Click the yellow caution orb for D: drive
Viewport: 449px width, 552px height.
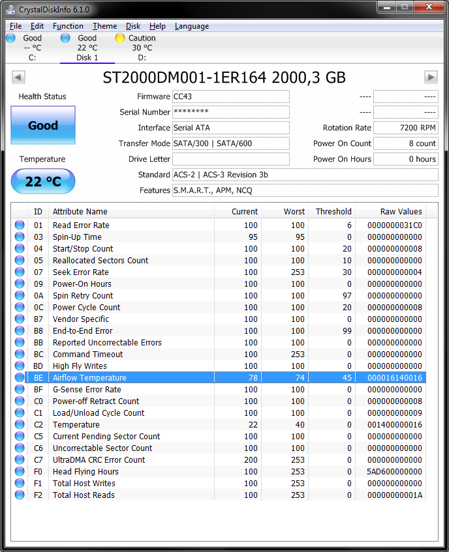click(120, 38)
